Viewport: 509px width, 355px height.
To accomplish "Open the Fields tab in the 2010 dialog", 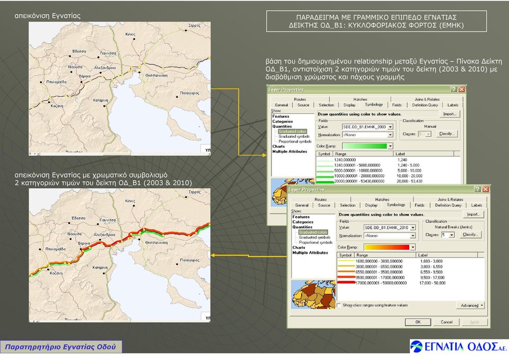I will click(x=419, y=205).
